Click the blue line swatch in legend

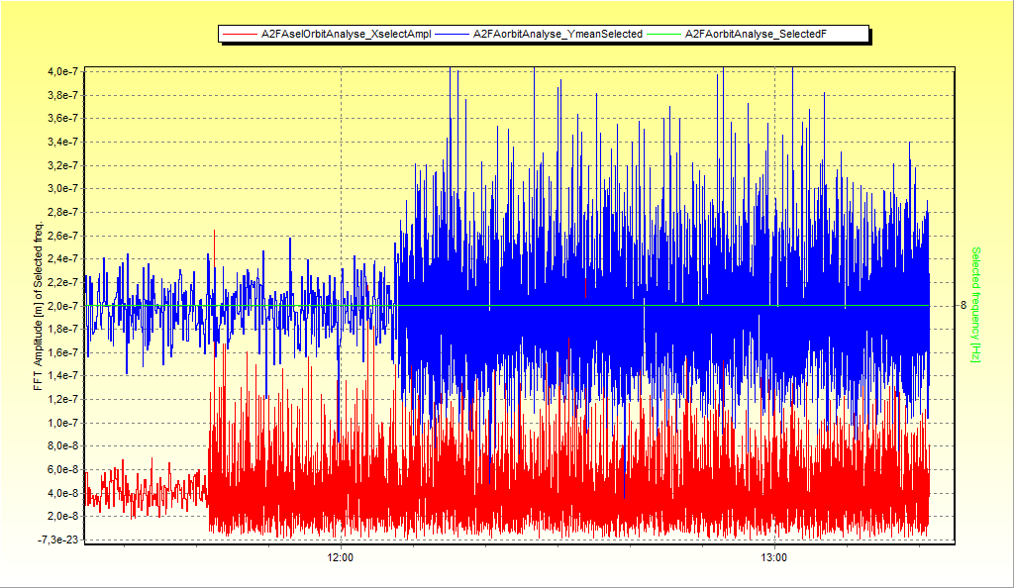[453, 35]
